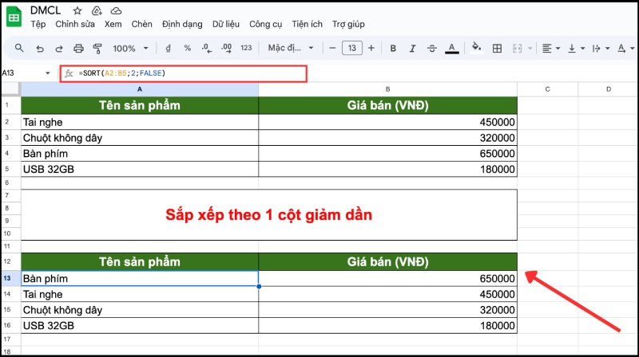This screenshot has width=639, height=357.
Task: Select cell Bàn phím in row 13
Action: click(x=139, y=279)
